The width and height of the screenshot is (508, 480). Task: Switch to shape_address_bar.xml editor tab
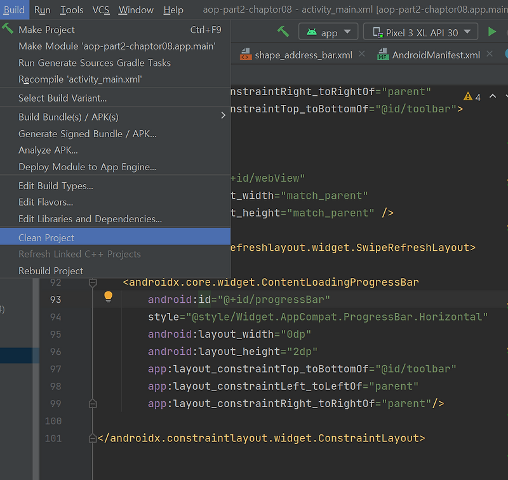click(x=303, y=55)
